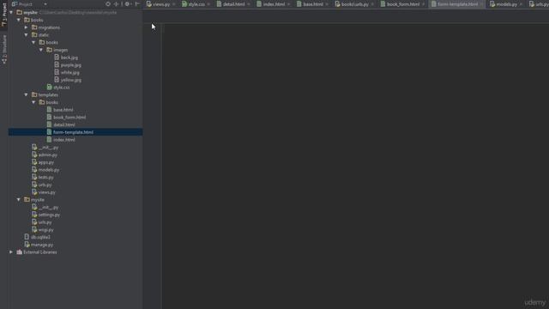Open base.html in the project tree
The width and height of the screenshot is (549, 309).
pos(63,110)
